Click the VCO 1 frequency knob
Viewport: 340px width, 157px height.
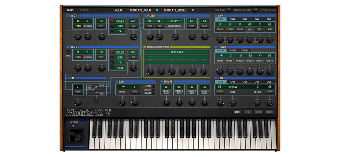coord(77,37)
